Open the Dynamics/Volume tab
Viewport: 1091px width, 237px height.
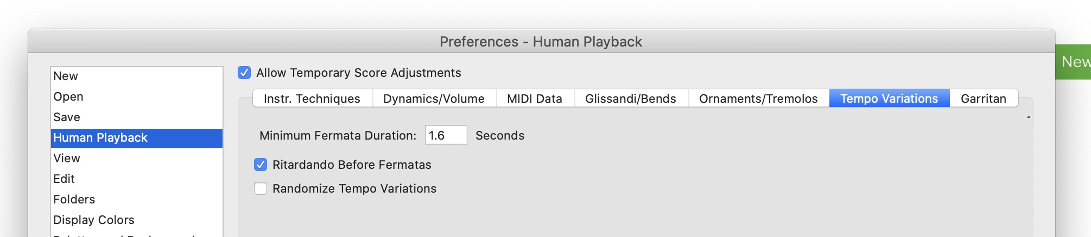434,98
